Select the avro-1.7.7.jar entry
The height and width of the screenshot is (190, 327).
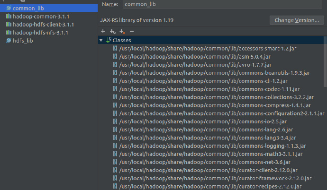195,64
